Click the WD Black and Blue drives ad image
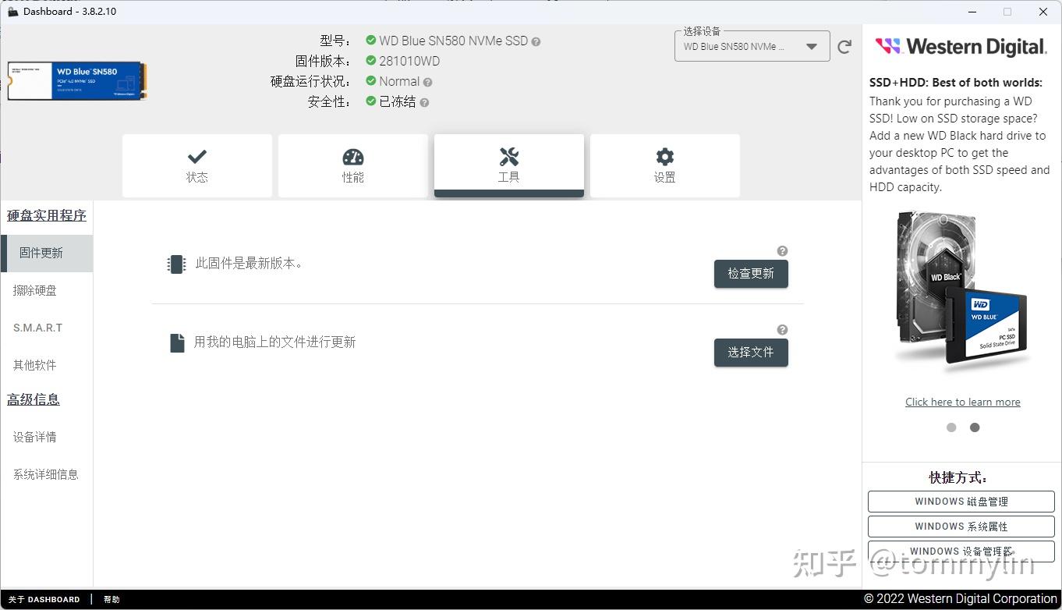This screenshot has width=1062, height=610. [x=962, y=290]
